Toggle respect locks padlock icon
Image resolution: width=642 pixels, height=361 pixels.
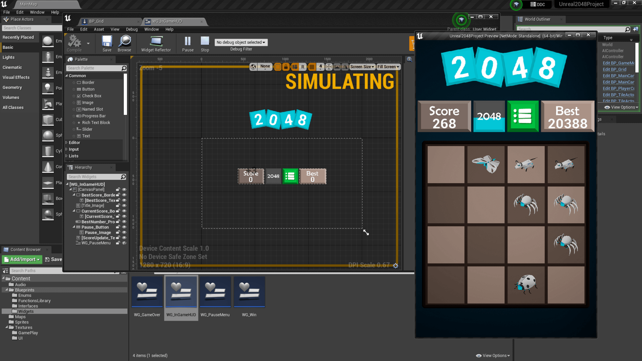point(286,67)
